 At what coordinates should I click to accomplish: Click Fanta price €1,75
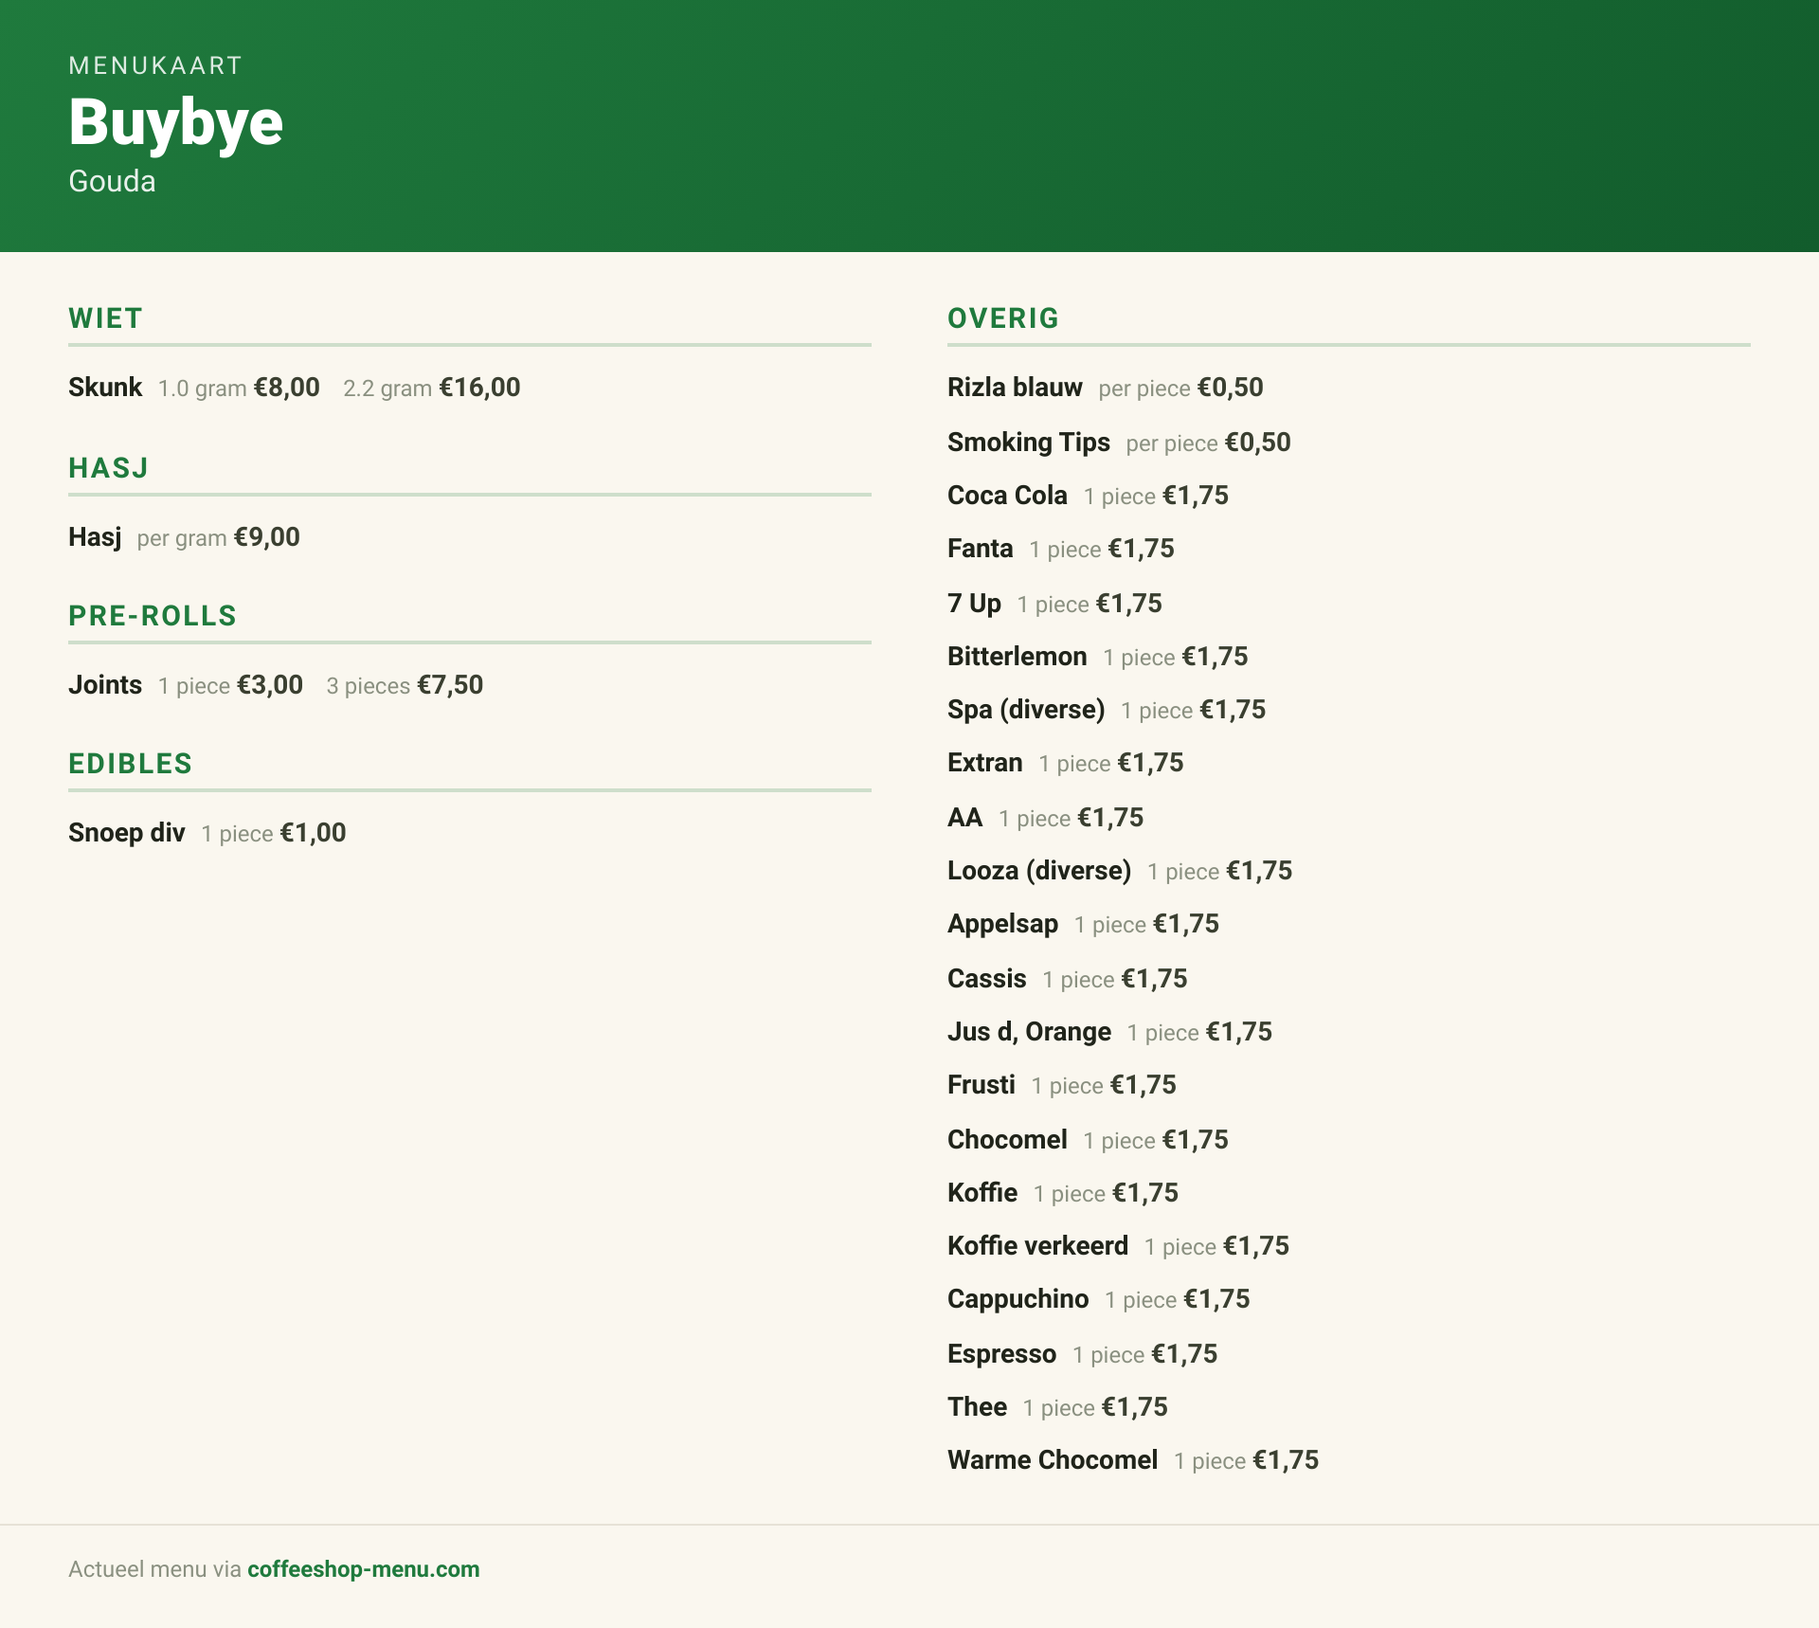pos(1142,549)
